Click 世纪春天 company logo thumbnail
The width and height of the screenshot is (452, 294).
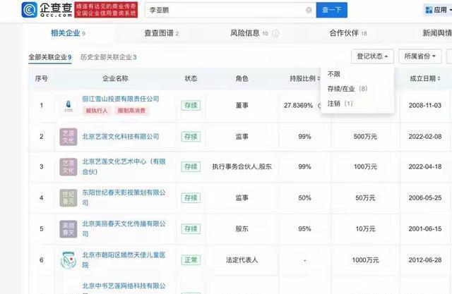pos(68,198)
